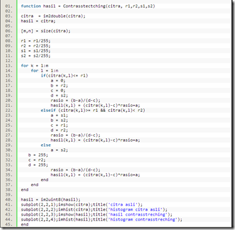Click the subplot(2,2,3) 'hasil contrasstreching' line
Screen dimensions: 235x230
coord(96,214)
